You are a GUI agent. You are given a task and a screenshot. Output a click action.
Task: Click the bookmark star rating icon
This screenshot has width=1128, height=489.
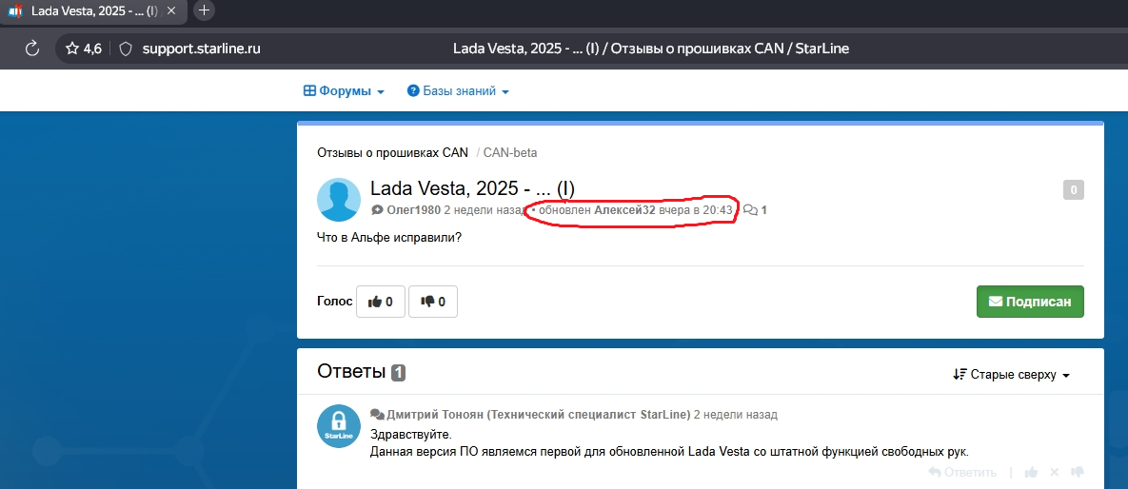tap(72, 49)
